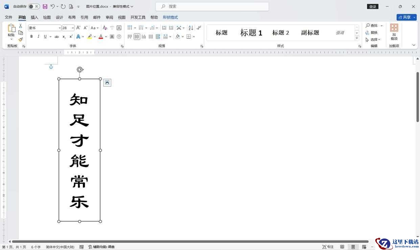Click the yellow text highlight color button
This screenshot has height=250, width=420.
coord(90,37)
